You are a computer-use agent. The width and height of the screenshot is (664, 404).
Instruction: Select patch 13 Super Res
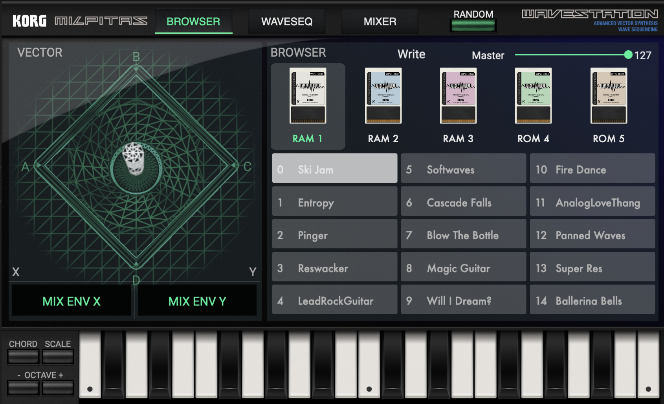592,267
